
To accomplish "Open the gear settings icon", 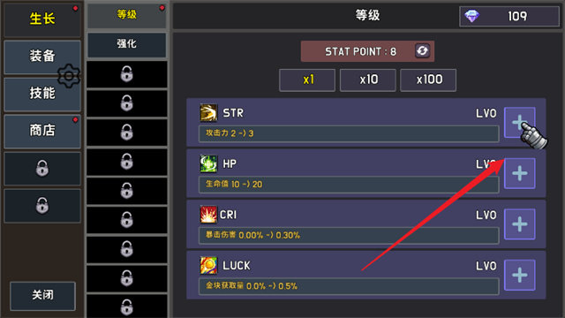I will [x=69, y=76].
